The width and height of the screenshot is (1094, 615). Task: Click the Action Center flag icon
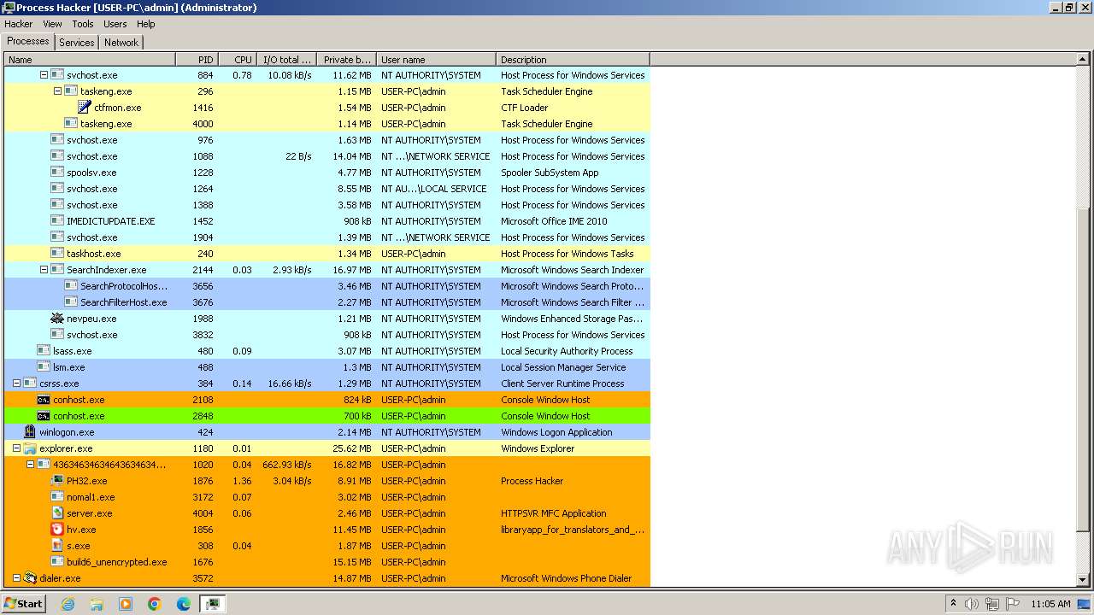pyautogui.click(x=1011, y=604)
